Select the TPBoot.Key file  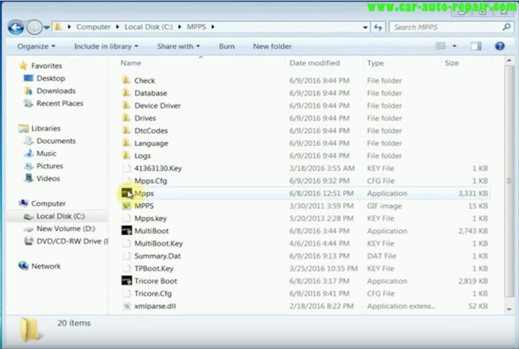154,268
